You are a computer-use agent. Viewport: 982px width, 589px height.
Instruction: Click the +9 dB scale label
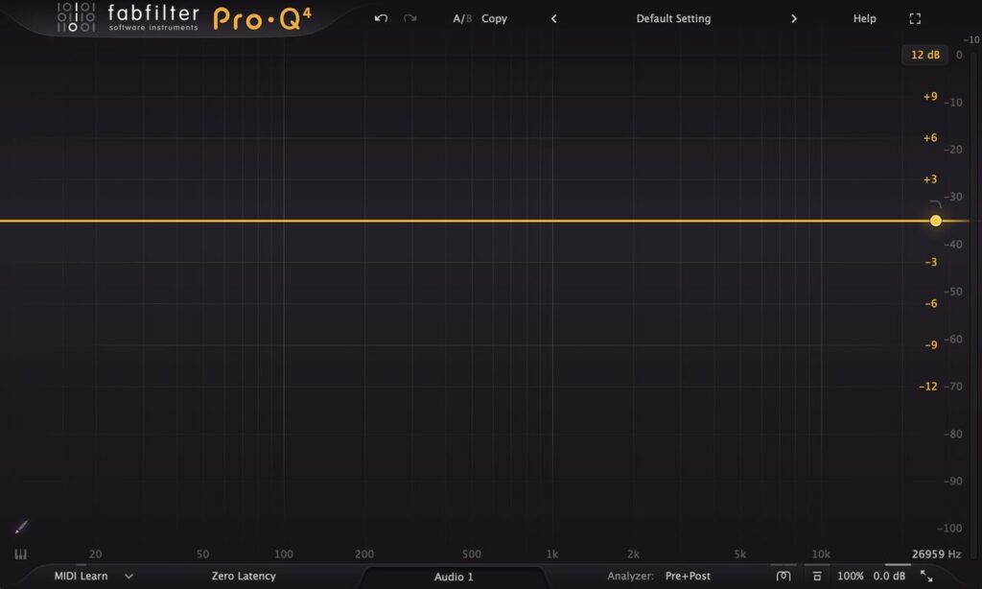click(930, 97)
